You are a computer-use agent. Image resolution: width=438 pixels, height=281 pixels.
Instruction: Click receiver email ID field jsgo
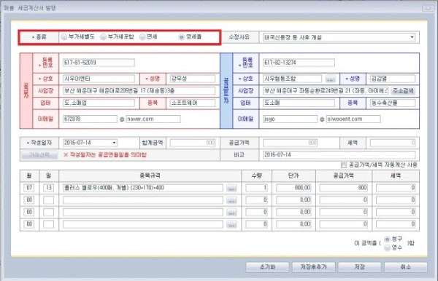(x=290, y=119)
